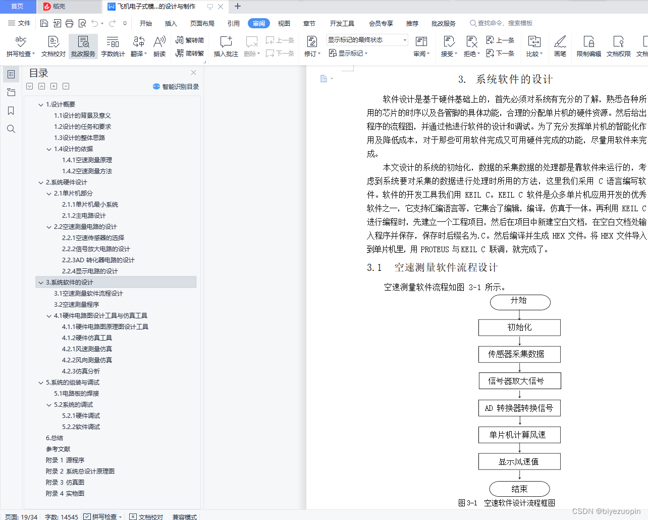Collapse the 5.2系统的调试 outline node
The image size is (648, 520).
pyautogui.click(x=49, y=405)
